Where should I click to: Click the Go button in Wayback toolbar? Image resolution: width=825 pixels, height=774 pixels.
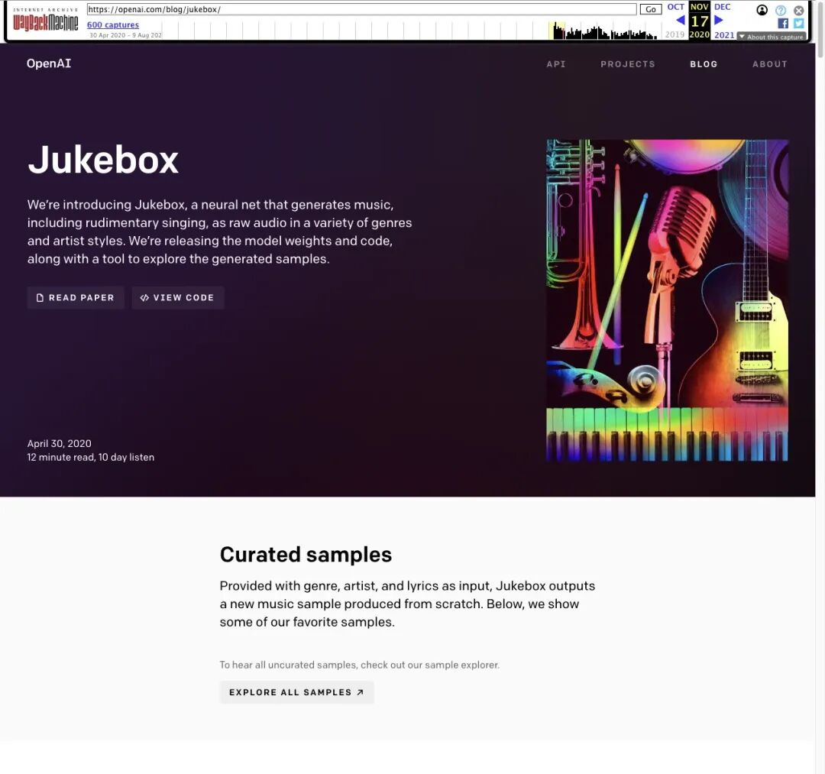coord(650,9)
